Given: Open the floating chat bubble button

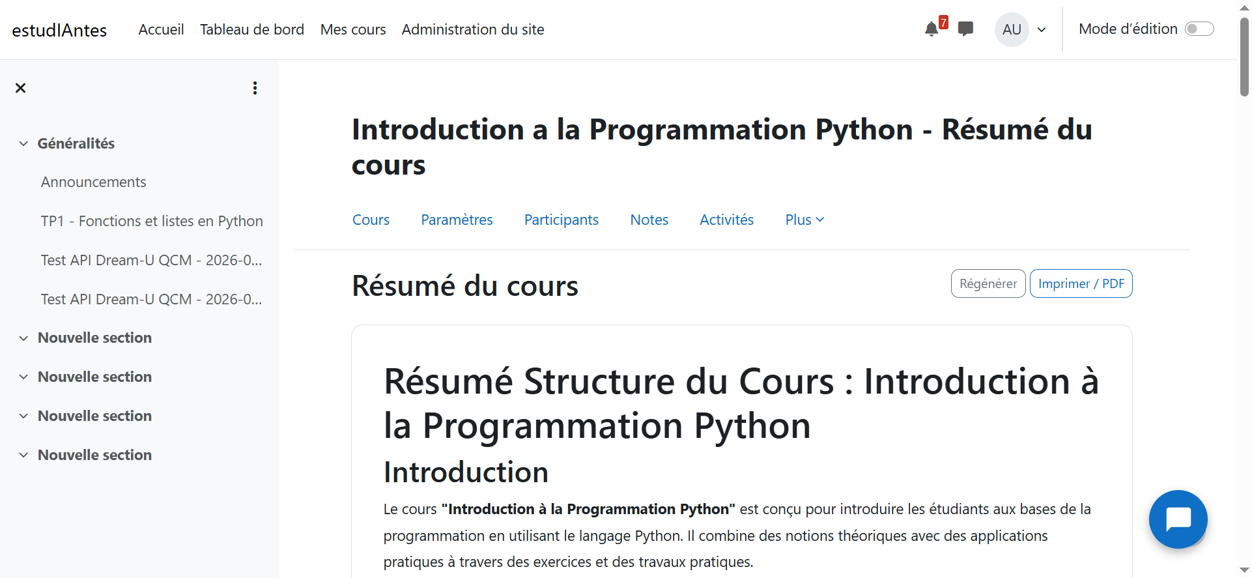Looking at the screenshot, I should coord(1178,519).
